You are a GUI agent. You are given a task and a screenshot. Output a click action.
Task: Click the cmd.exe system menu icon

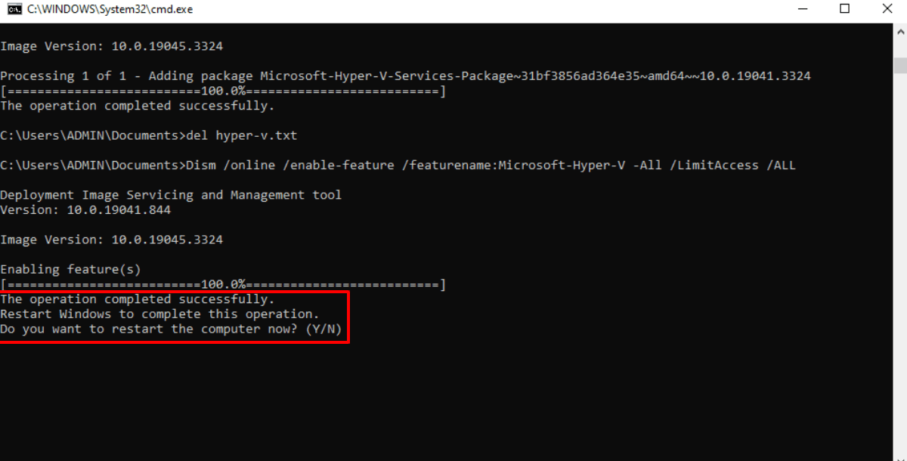point(13,10)
